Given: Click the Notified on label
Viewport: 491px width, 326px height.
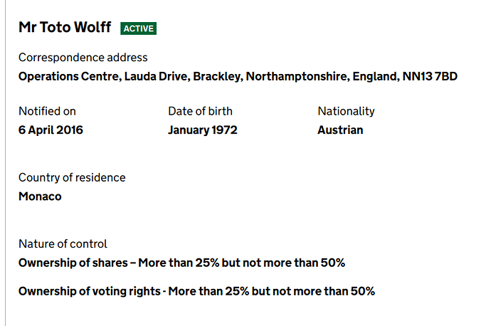Looking at the screenshot, I should [x=47, y=111].
